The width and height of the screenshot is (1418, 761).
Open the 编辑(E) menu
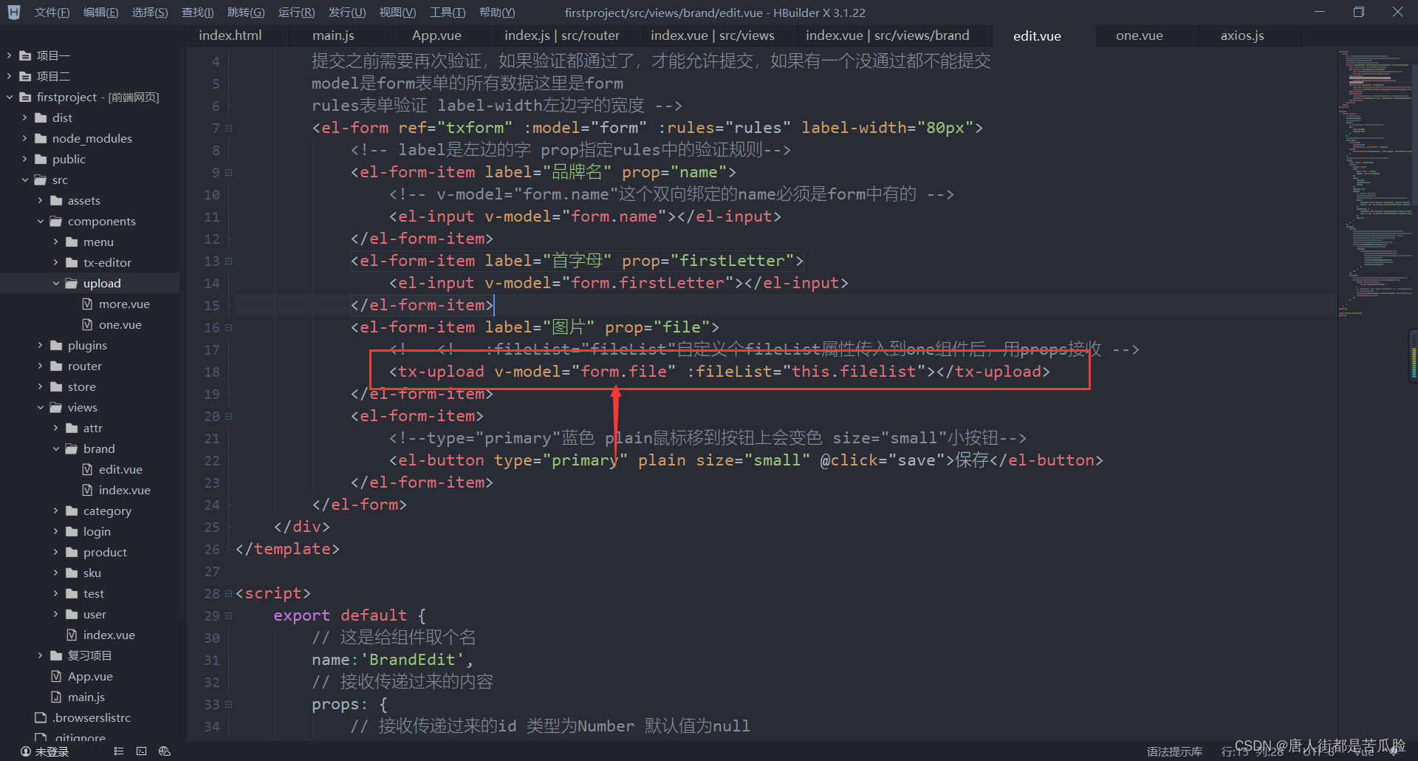point(100,13)
